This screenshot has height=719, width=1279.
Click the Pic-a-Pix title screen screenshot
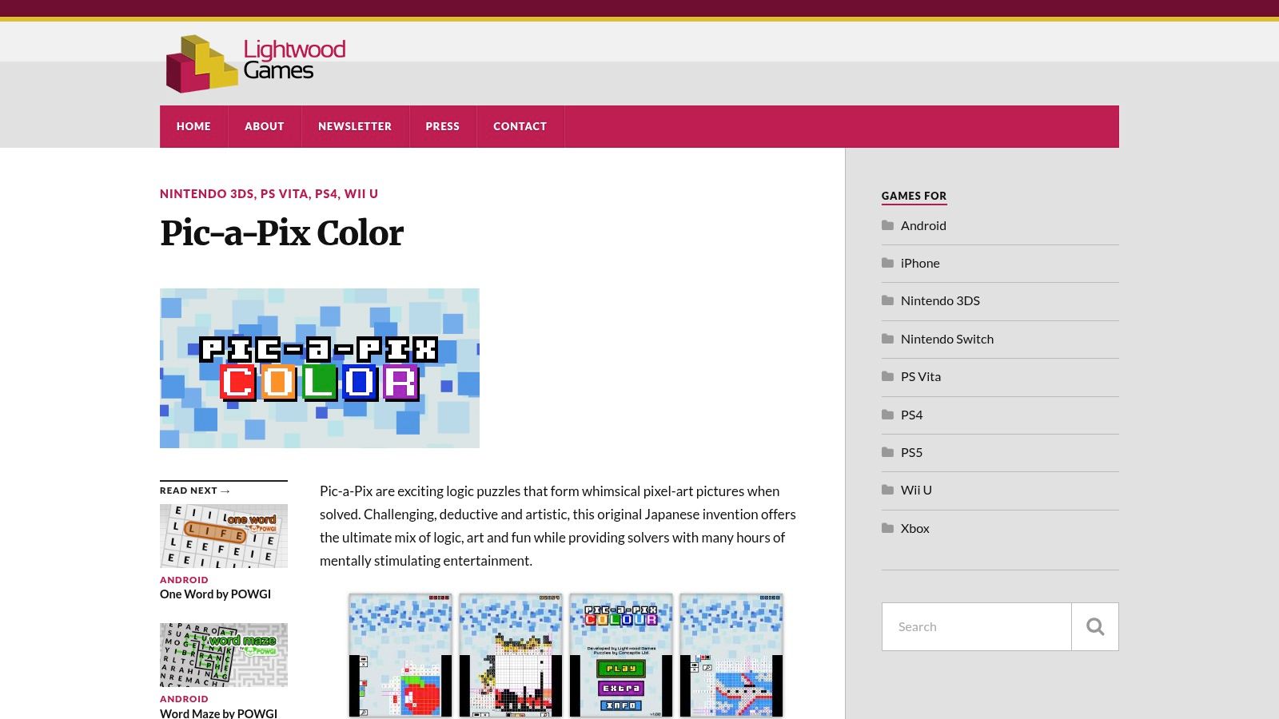[x=621, y=655]
